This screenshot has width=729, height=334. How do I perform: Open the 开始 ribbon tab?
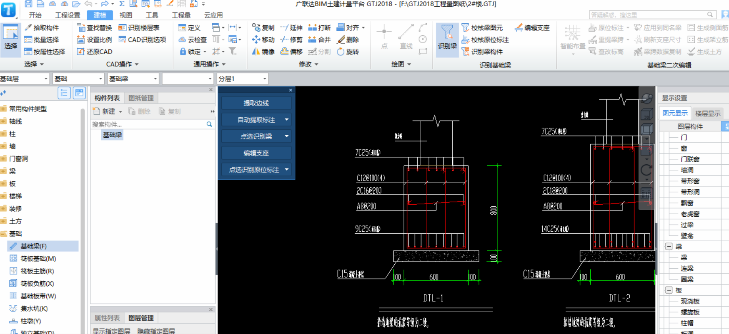[35, 15]
